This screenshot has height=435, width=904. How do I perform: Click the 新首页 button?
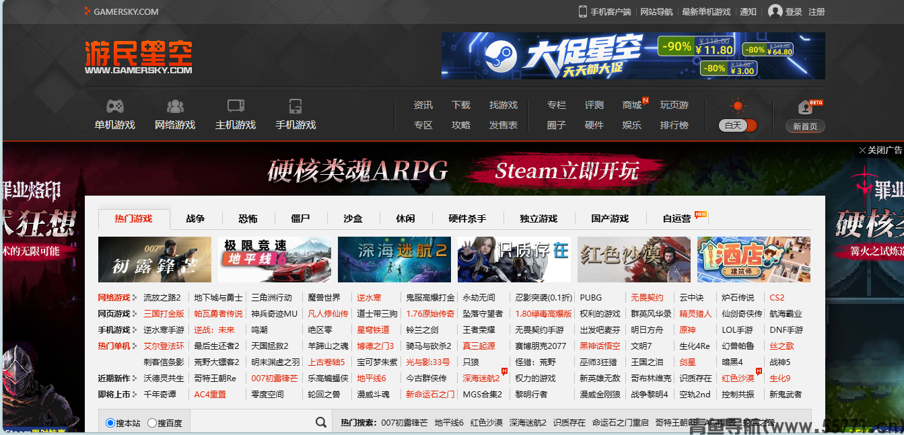[805, 126]
